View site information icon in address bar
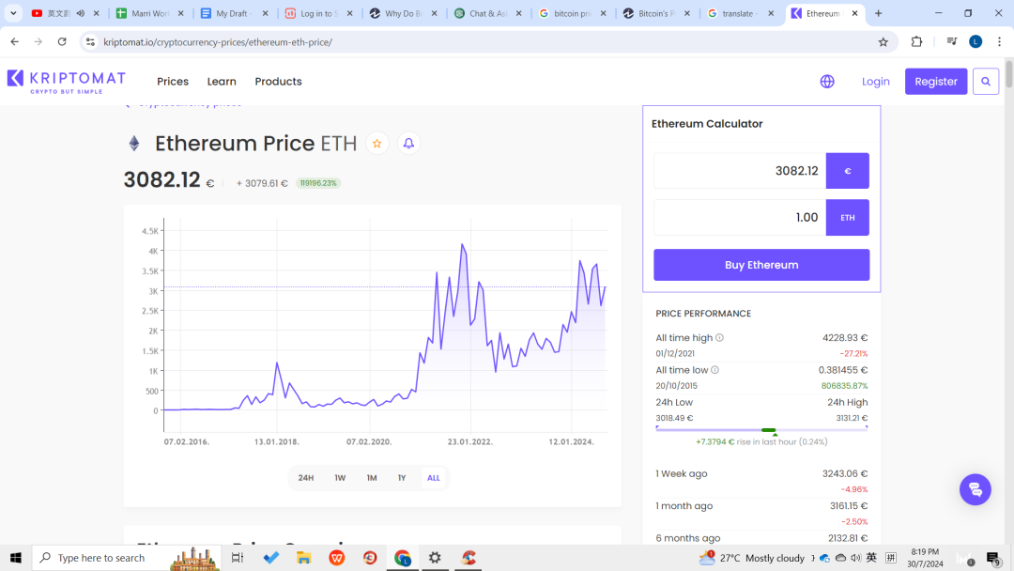 pos(90,42)
